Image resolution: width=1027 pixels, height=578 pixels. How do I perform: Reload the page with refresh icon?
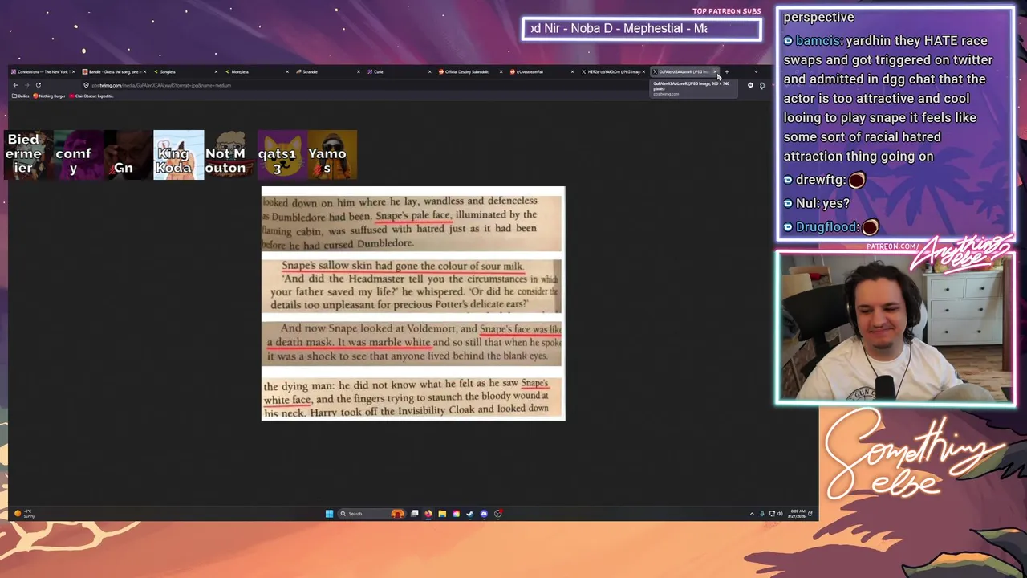click(x=38, y=84)
